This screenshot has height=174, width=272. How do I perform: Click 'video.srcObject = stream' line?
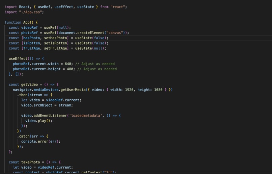click(47, 105)
